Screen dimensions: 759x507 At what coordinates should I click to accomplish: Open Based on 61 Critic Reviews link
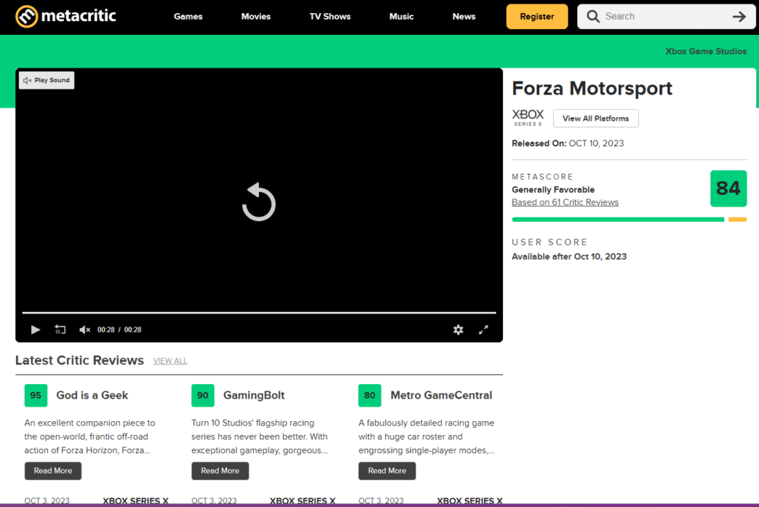[x=565, y=202]
